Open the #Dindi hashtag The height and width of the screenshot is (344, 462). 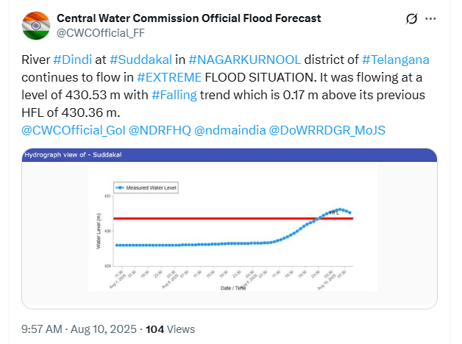[72, 60]
